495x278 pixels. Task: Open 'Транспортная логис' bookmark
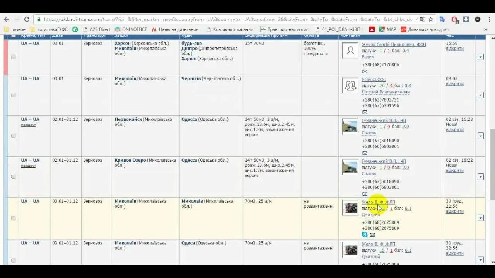click(x=284, y=29)
